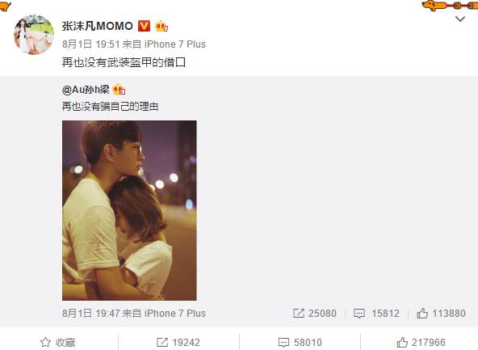This screenshot has height=350, width=478.
Task: Click the crown badge next to @Au孙h梁
Action: pyautogui.click(x=119, y=90)
